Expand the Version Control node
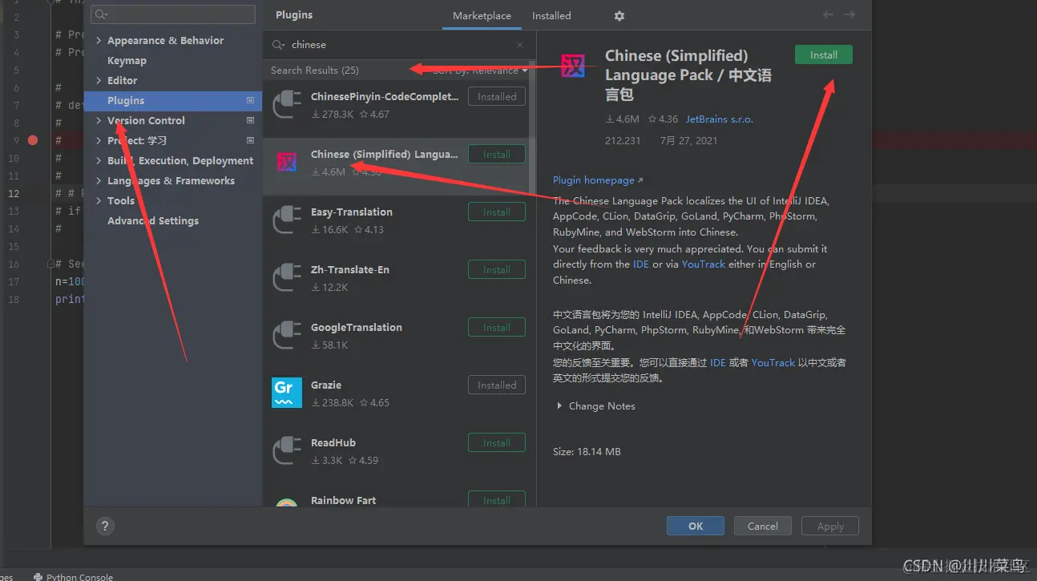Viewport: 1037px width, 581px height. (x=99, y=120)
